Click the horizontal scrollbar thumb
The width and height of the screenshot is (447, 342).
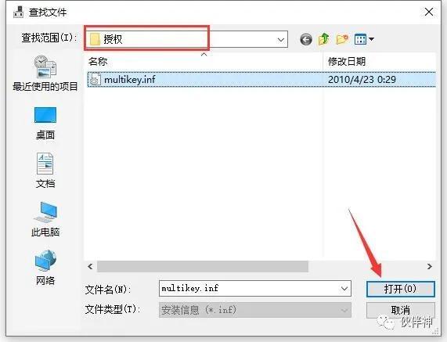tap(203, 266)
